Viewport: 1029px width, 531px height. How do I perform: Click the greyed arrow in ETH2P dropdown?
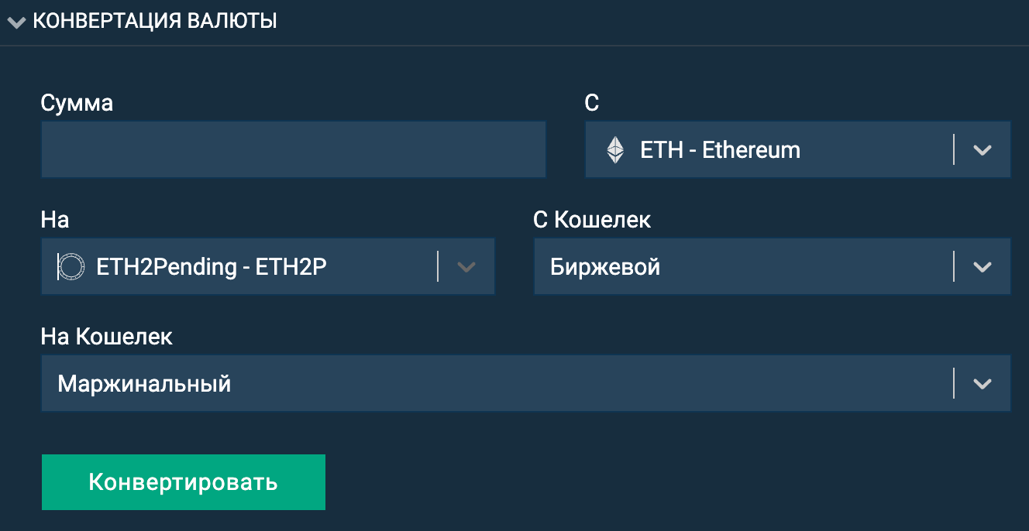tap(466, 267)
